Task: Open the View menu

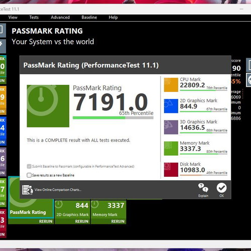Action: (13, 18)
